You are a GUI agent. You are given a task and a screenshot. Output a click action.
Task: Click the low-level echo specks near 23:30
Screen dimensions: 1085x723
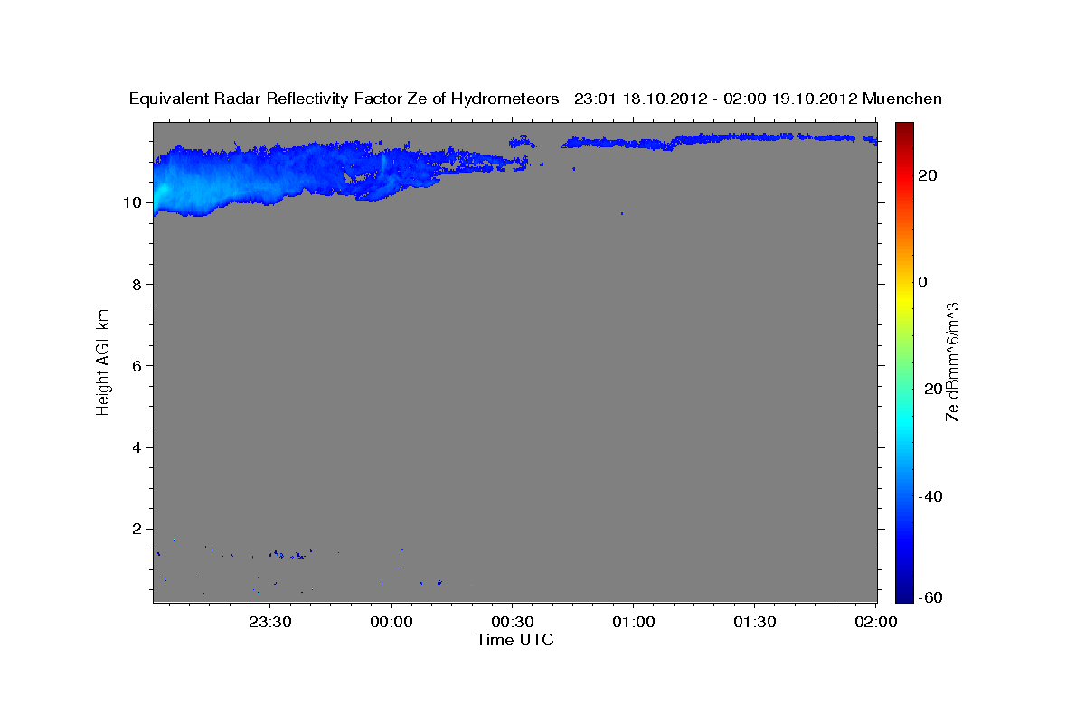[289, 553]
